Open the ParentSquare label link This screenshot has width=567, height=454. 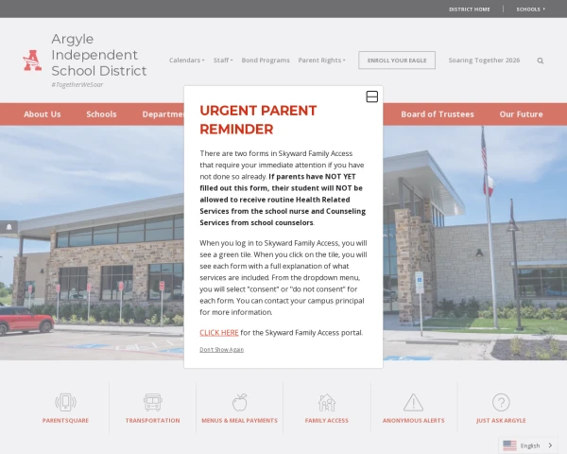click(x=65, y=420)
